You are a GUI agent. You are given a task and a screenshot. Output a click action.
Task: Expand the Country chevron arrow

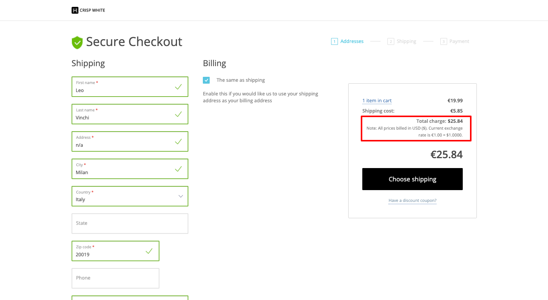[x=181, y=196]
